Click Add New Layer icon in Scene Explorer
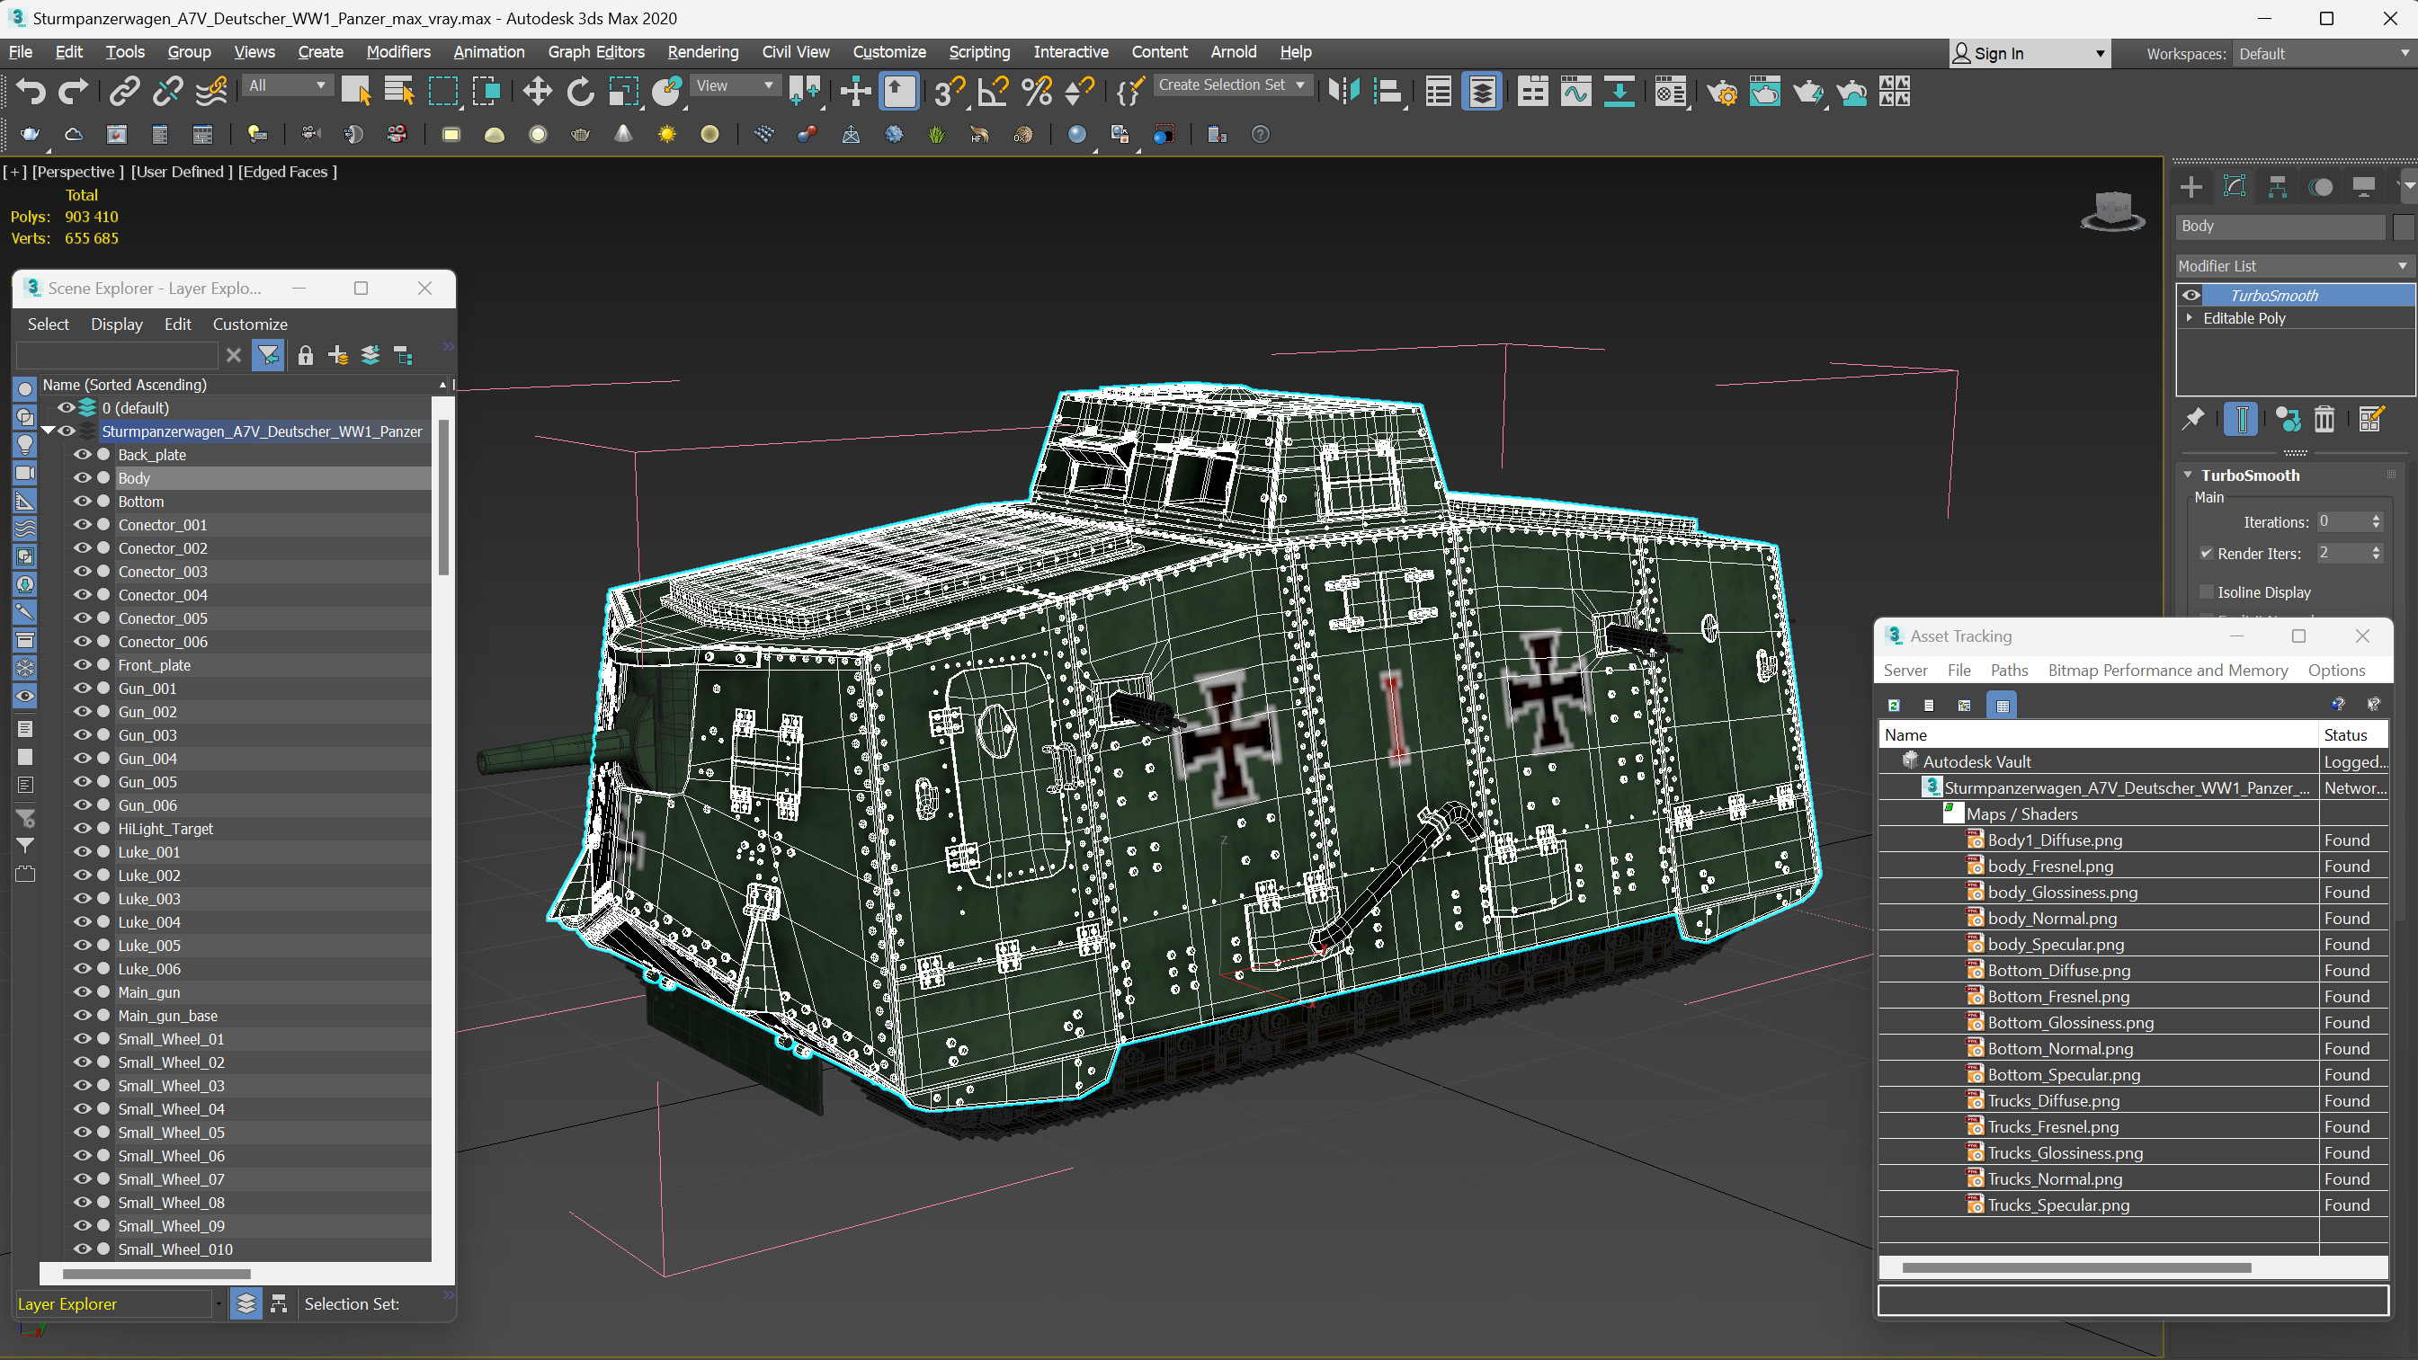2418x1360 pixels. 338,356
